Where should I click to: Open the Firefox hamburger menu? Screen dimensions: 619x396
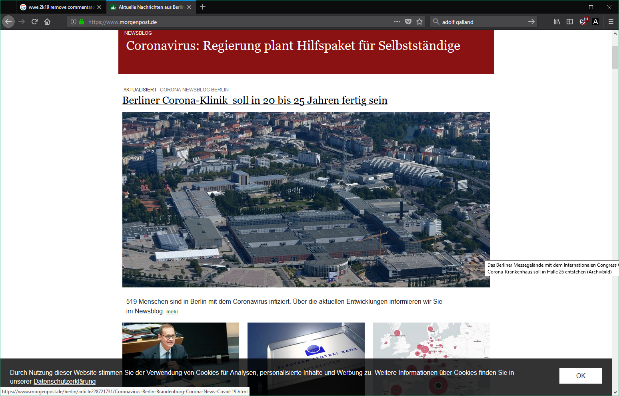[611, 22]
